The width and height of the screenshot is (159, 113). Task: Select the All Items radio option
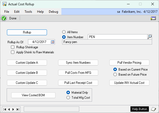click(x=64, y=32)
